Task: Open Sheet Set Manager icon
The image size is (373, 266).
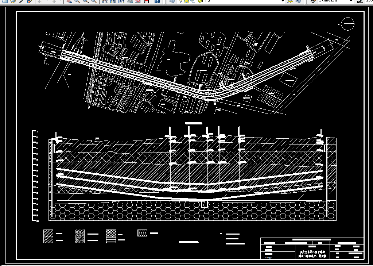Action: (130, 1)
